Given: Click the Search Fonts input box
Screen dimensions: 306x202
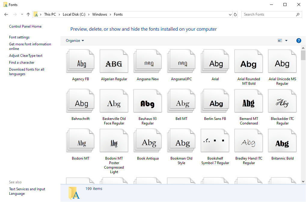Looking at the screenshot, I should tap(268, 14).
